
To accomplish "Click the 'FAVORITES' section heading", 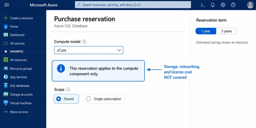I will point(17,51).
